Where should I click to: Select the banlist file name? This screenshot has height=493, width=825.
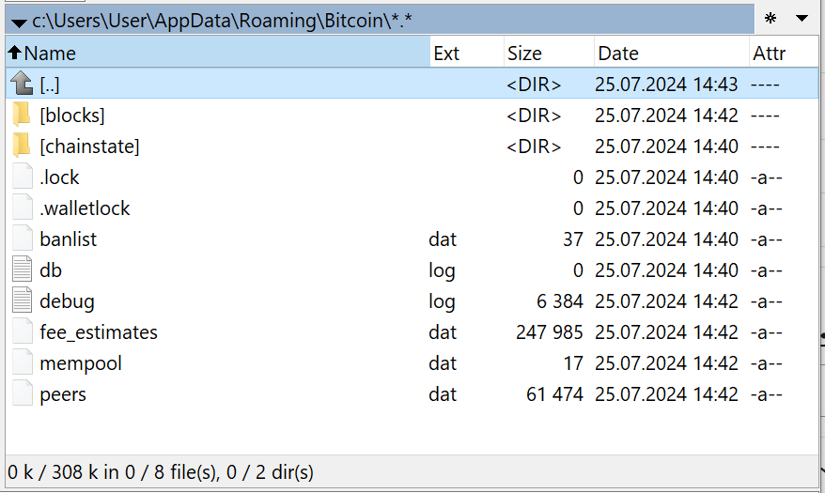(68, 239)
